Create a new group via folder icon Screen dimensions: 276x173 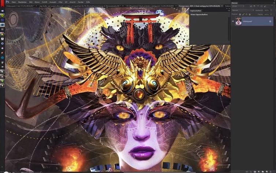coord(262,172)
